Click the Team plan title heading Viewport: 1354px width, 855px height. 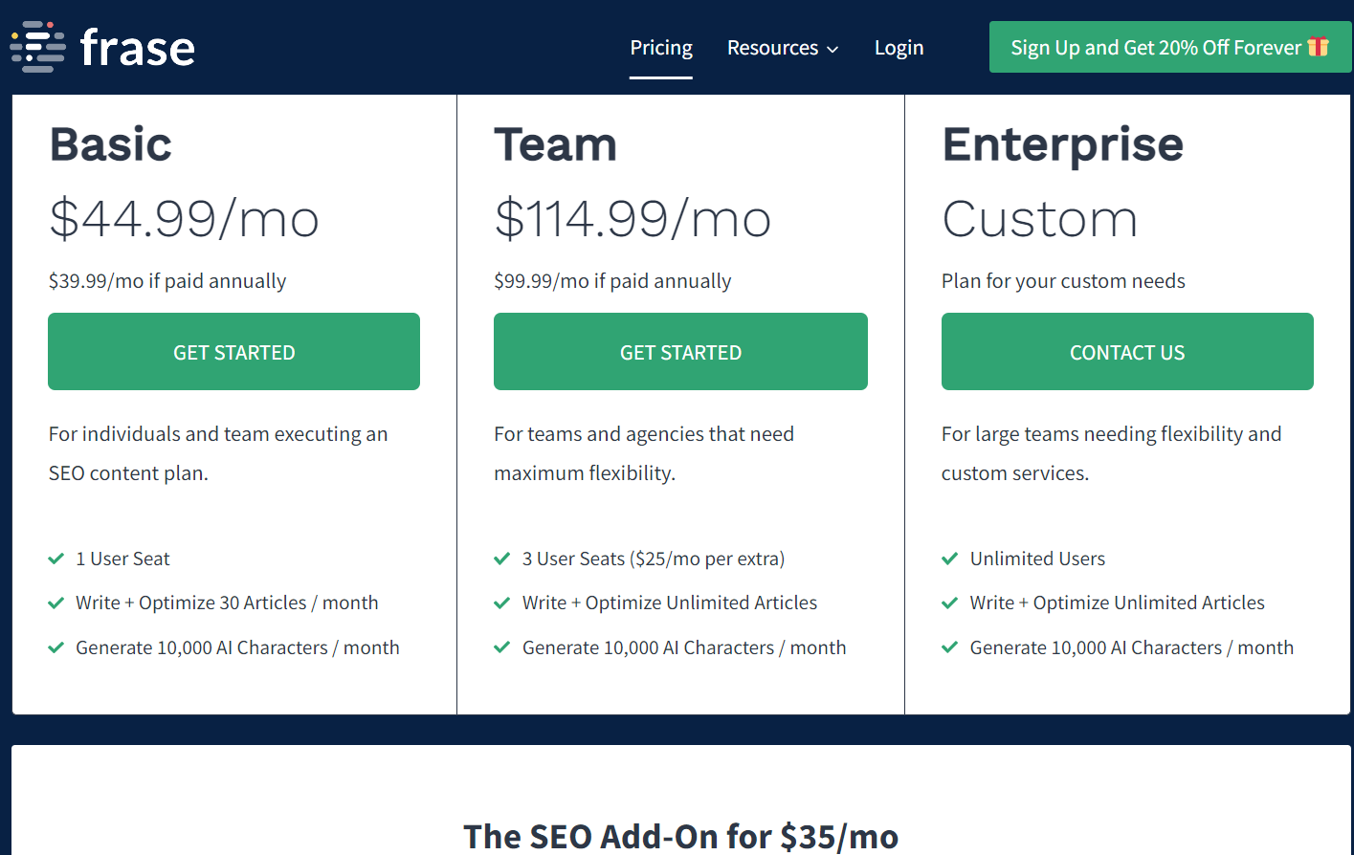click(555, 145)
